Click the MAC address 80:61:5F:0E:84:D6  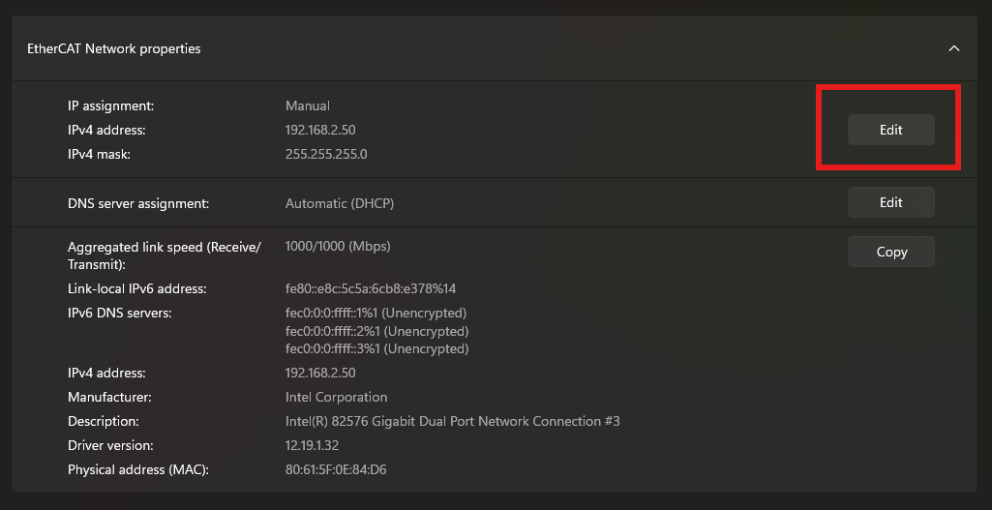(336, 469)
